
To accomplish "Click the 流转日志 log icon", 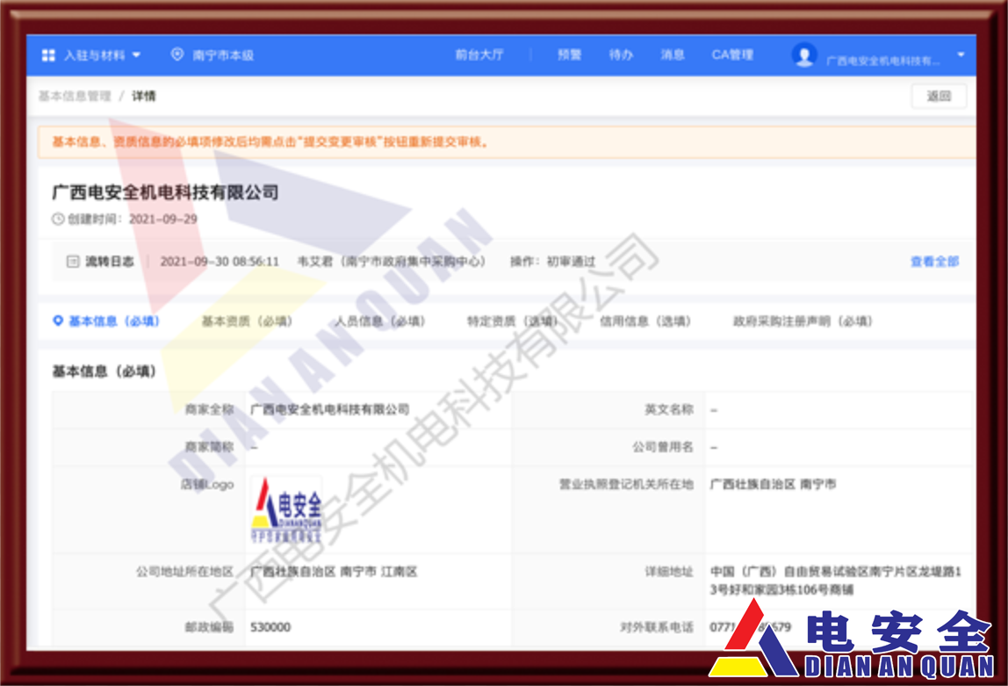I will [x=73, y=261].
